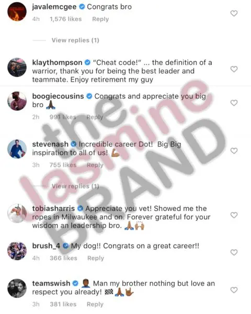Open the klaythompson username link
251x314 pixels.
[57, 62]
